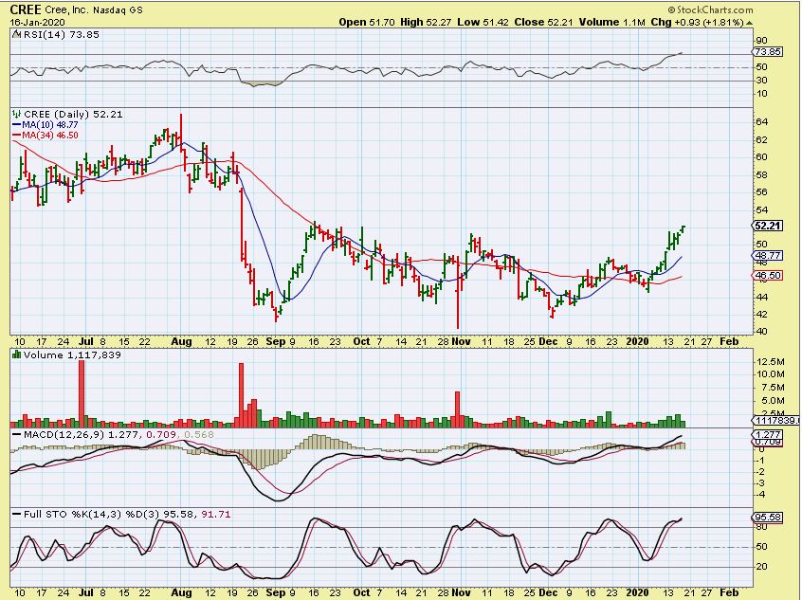Click the black line marker beside MACD(12,26,9)
Image resolution: width=802 pixels, height=600 pixels.
16,434
